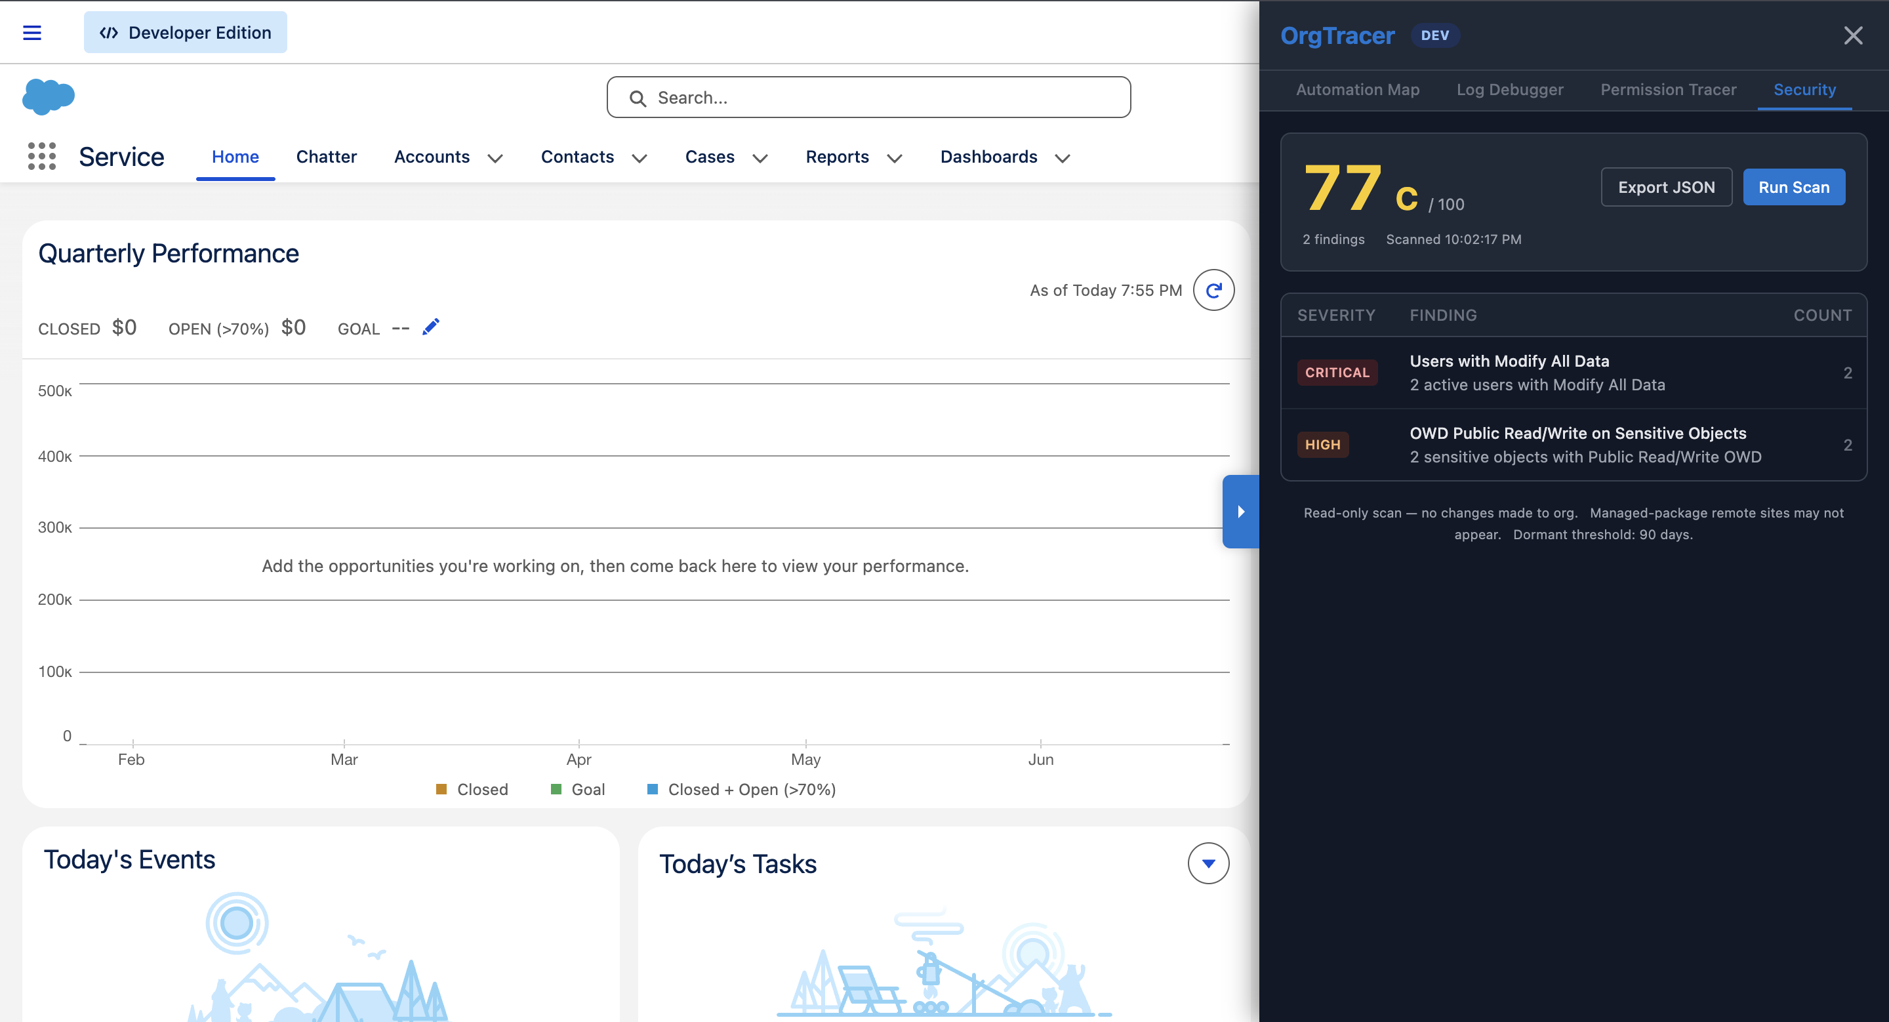Image resolution: width=1889 pixels, height=1022 pixels.
Task: Edit the performance goal with the pencil icon
Action: (430, 326)
